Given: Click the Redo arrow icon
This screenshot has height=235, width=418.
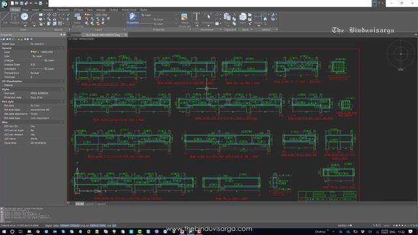Looking at the screenshot, I should tap(36, 3).
